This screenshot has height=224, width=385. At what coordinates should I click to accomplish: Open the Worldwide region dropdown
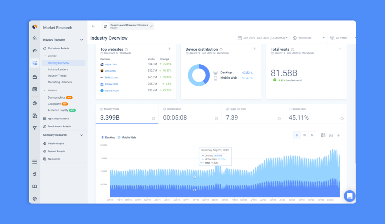click(x=308, y=38)
